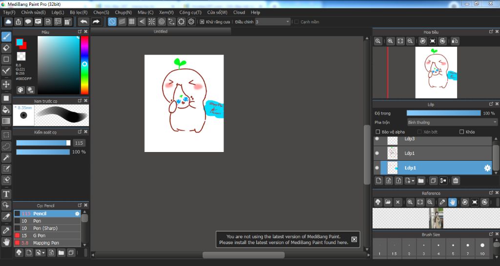
Task: Activate hand tool in Reference panel
Action: click(452, 202)
